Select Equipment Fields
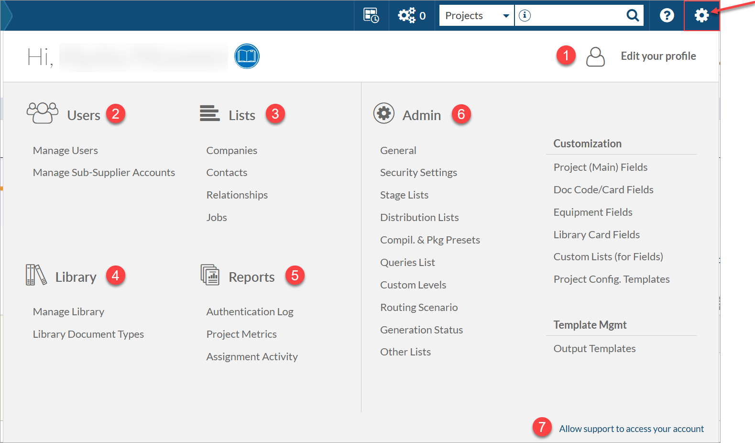The image size is (755, 443). click(593, 212)
